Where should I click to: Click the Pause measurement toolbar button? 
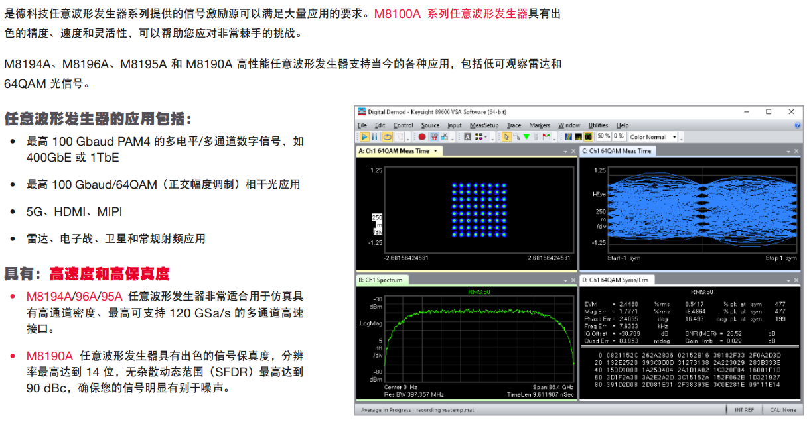pyautogui.click(x=375, y=137)
